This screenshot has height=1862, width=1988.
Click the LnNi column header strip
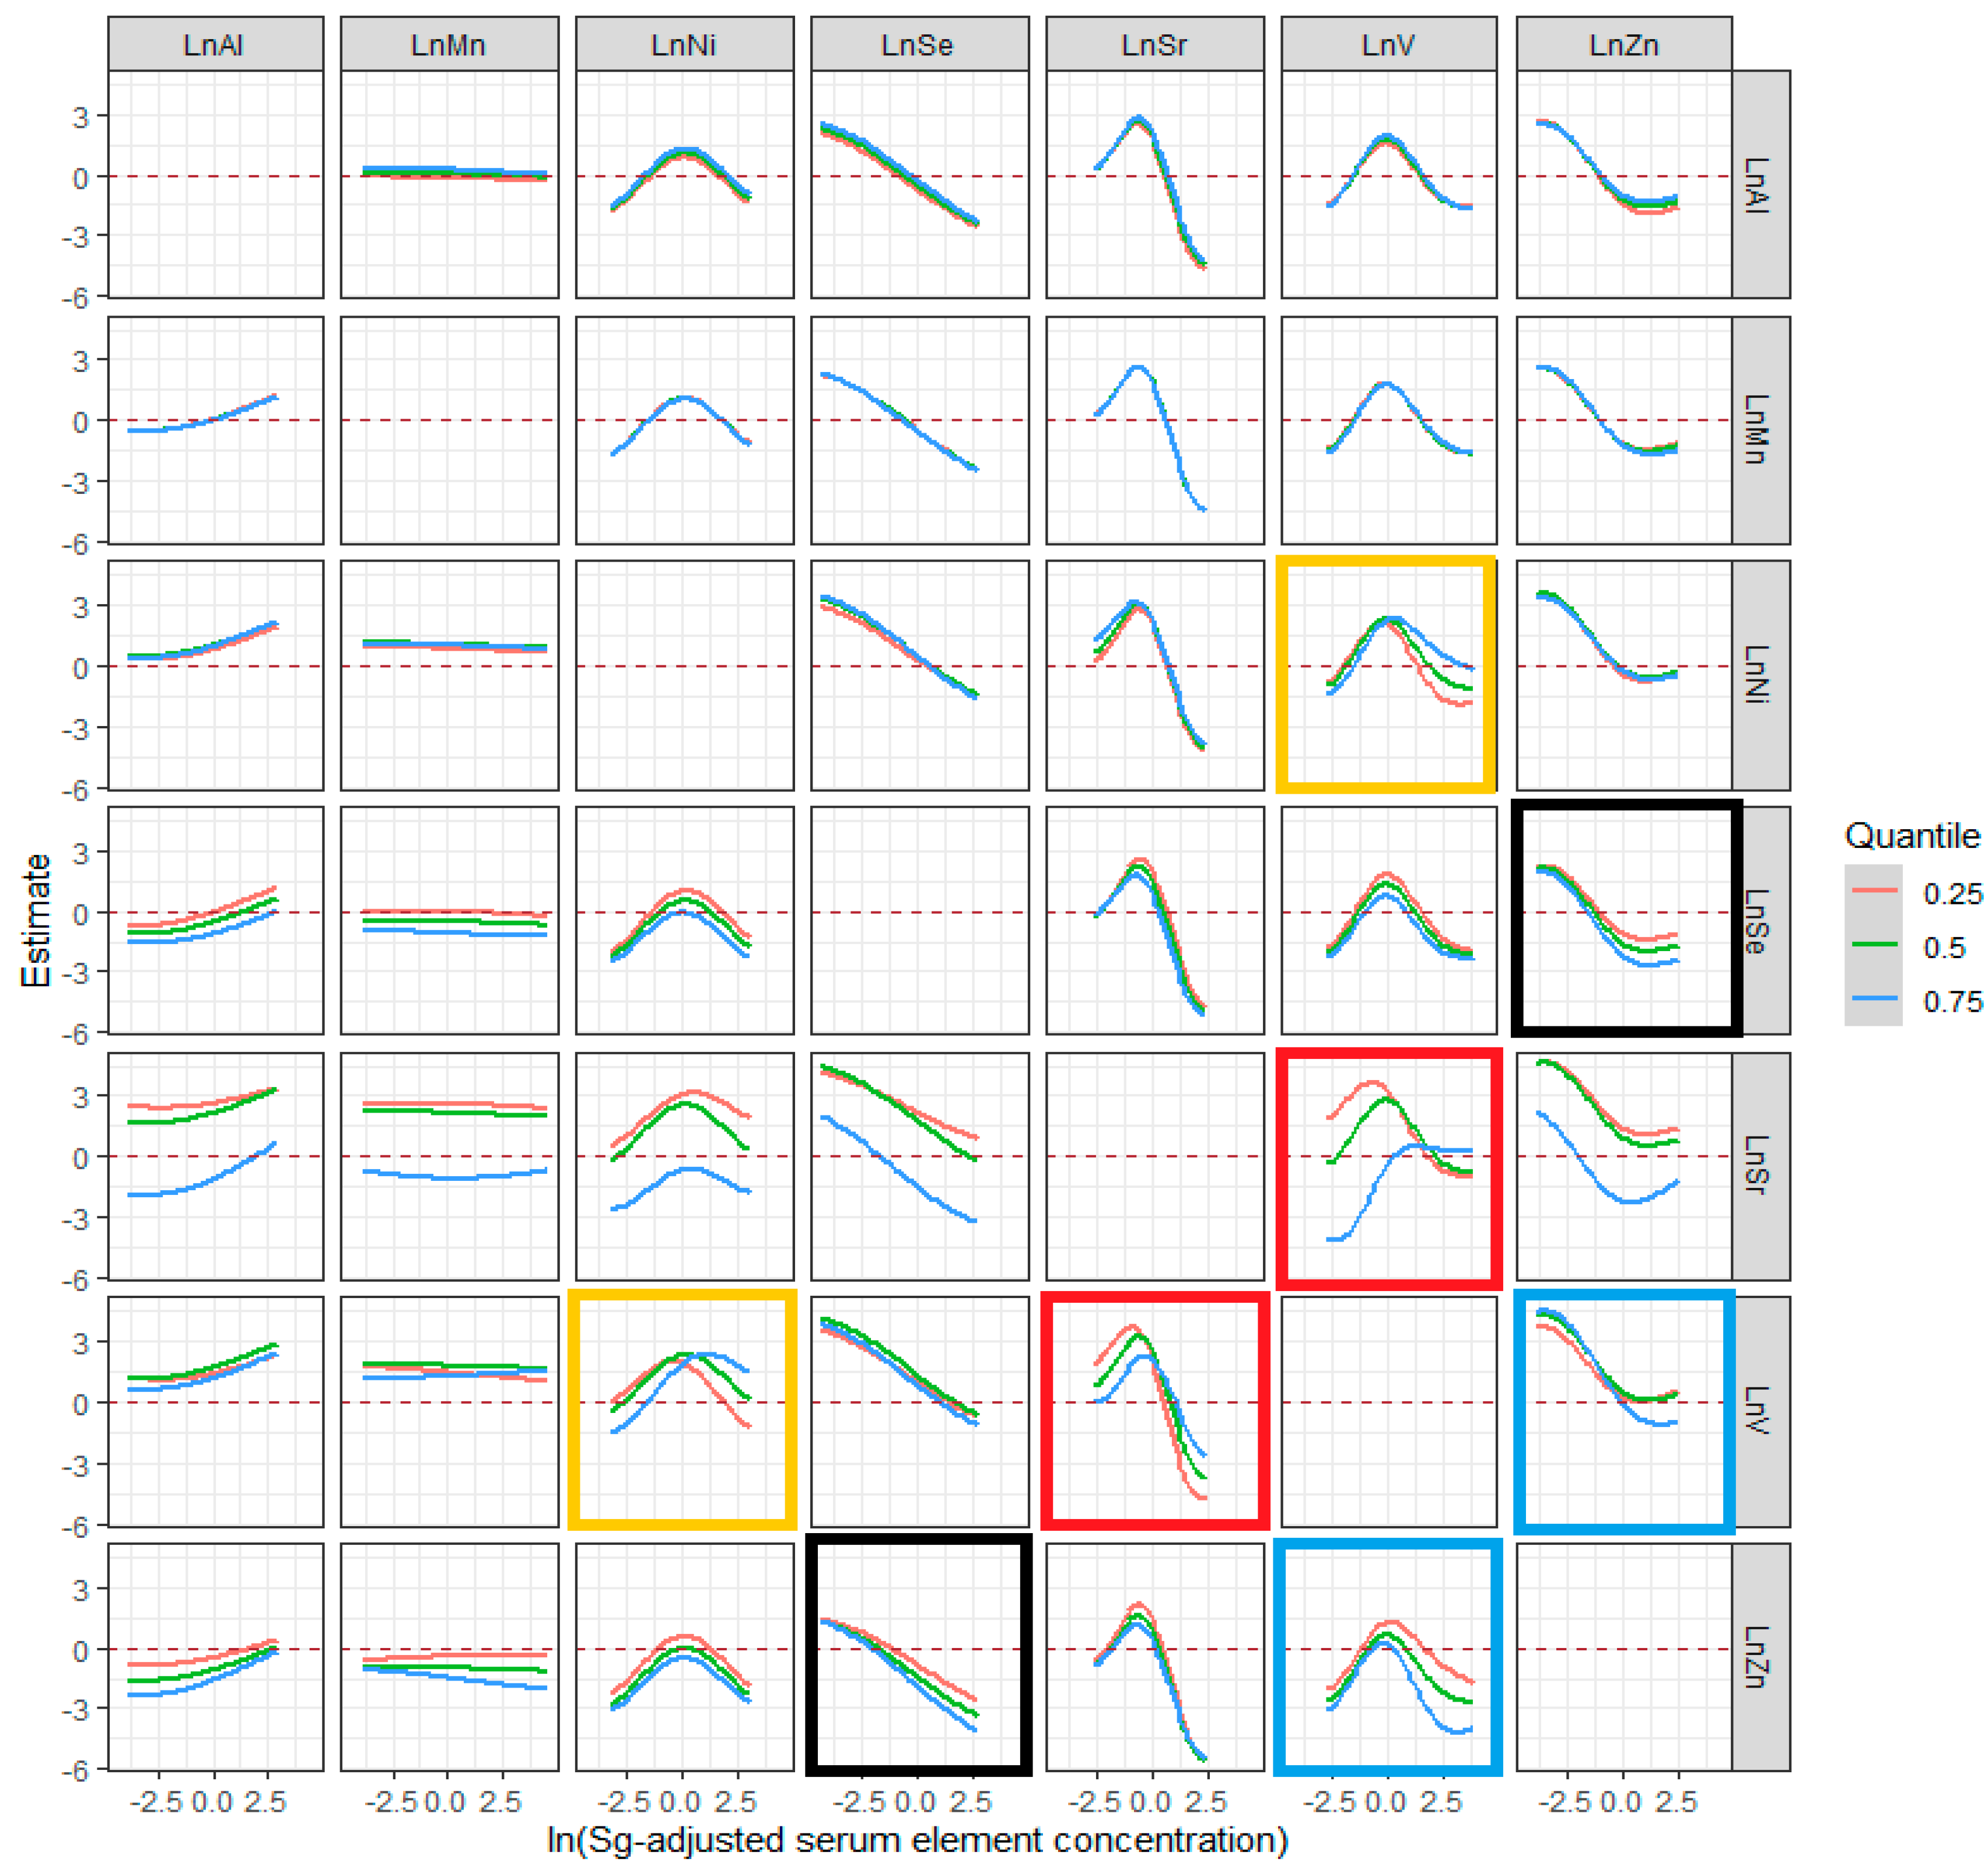(684, 45)
